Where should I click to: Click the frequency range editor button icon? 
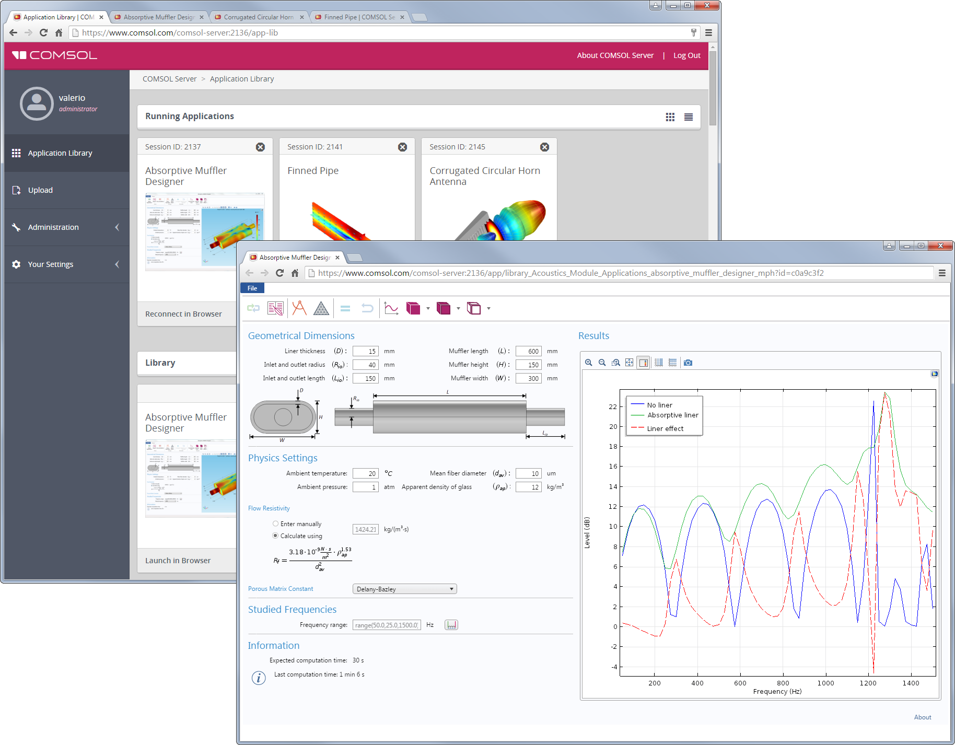pyautogui.click(x=451, y=625)
